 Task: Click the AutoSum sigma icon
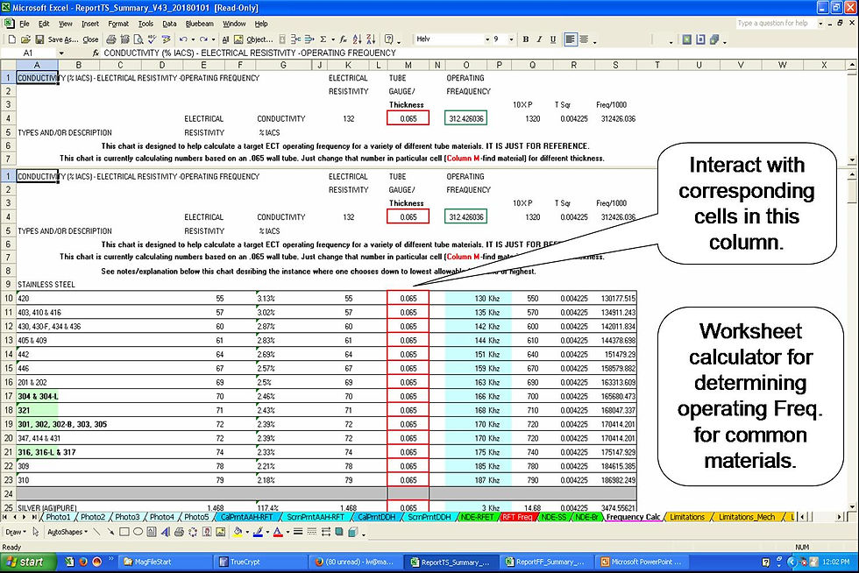coord(323,39)
